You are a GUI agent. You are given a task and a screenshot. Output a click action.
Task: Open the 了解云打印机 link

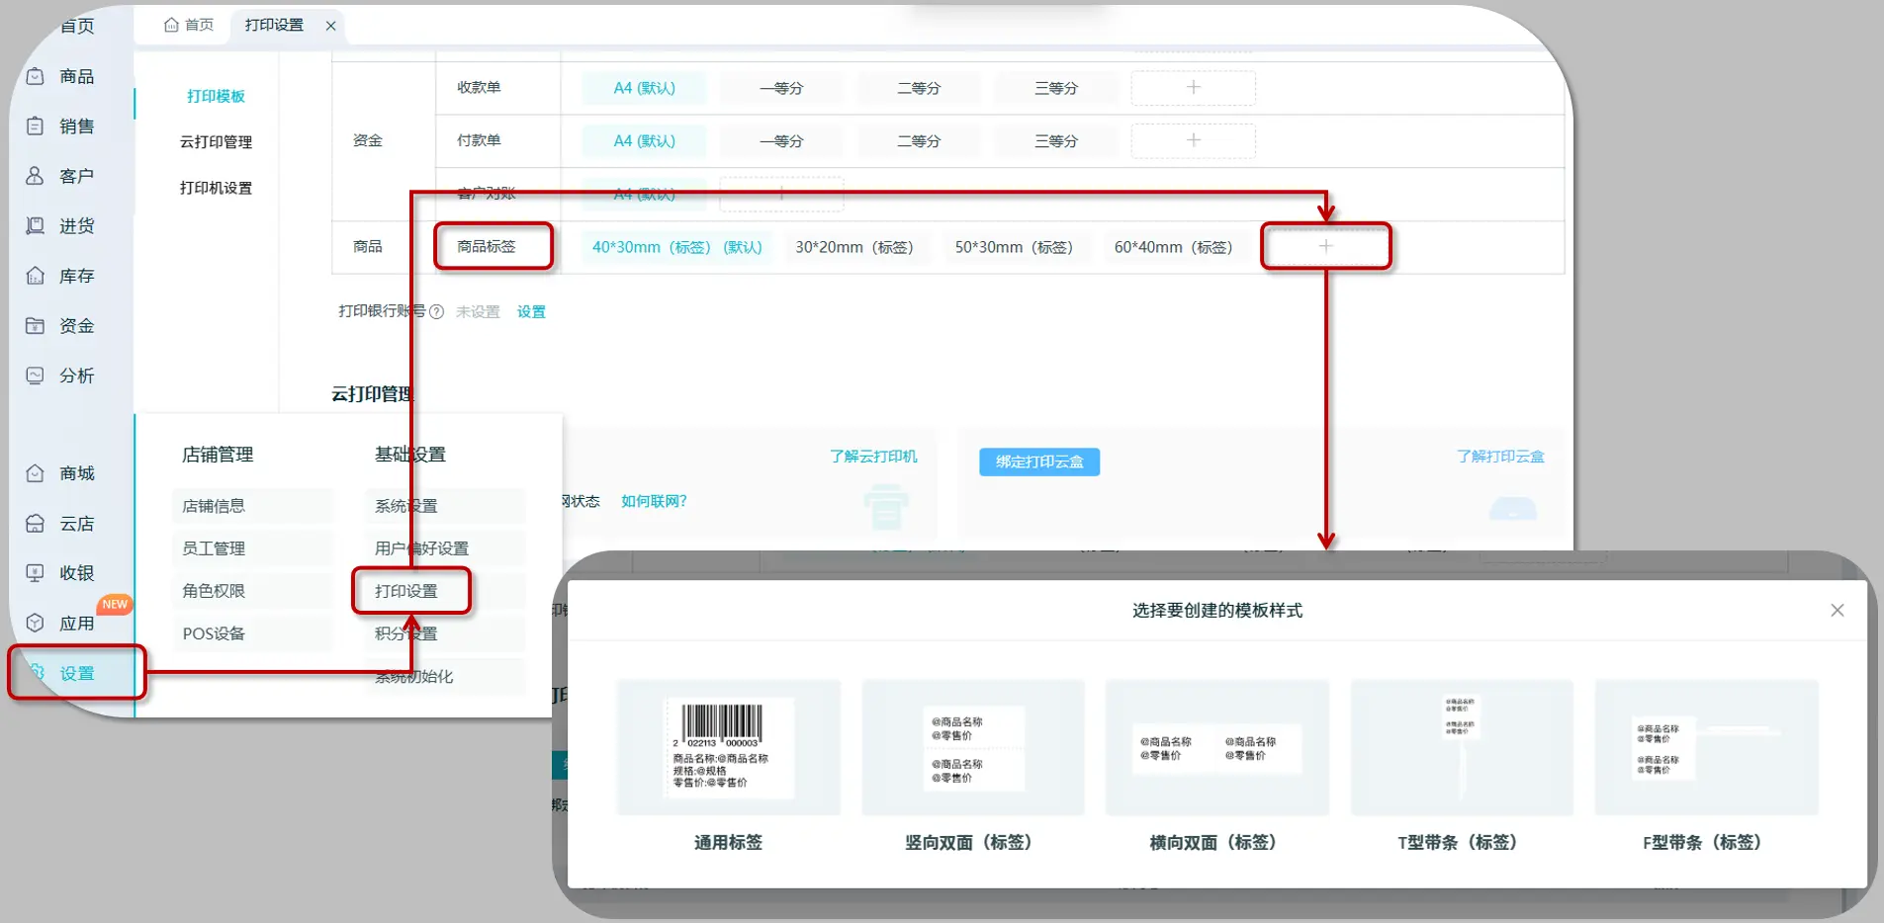click(x=873, y=457)
